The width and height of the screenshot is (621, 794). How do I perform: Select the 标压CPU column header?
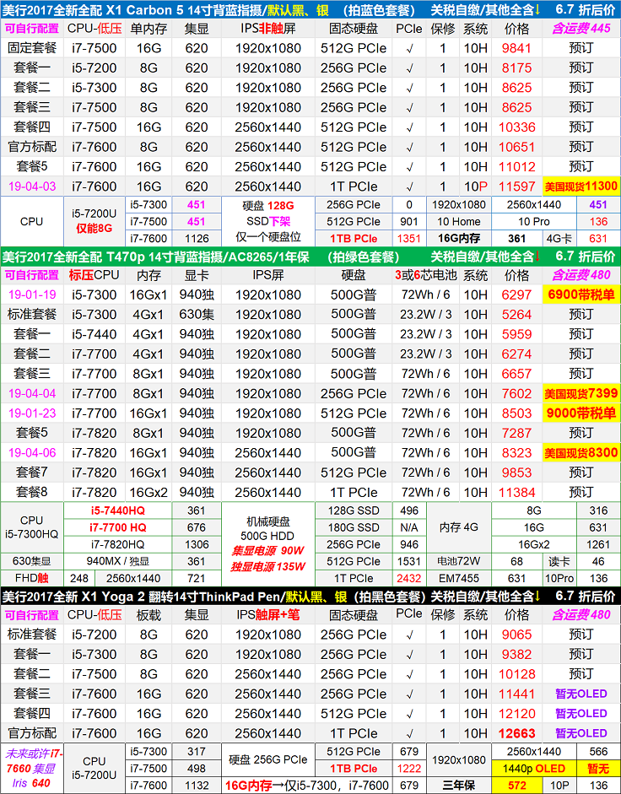pos(94,275)
